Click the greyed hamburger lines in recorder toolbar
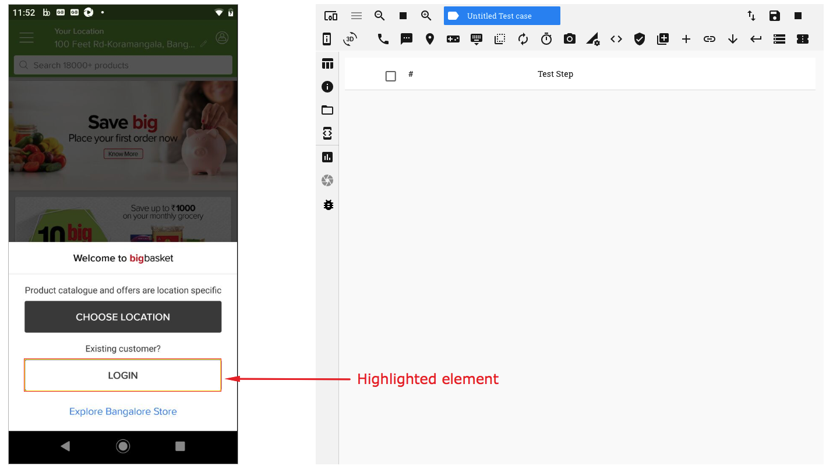 357,16
